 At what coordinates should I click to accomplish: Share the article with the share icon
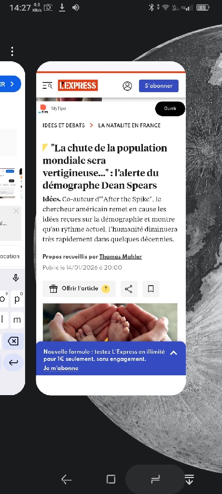point(129,289)
